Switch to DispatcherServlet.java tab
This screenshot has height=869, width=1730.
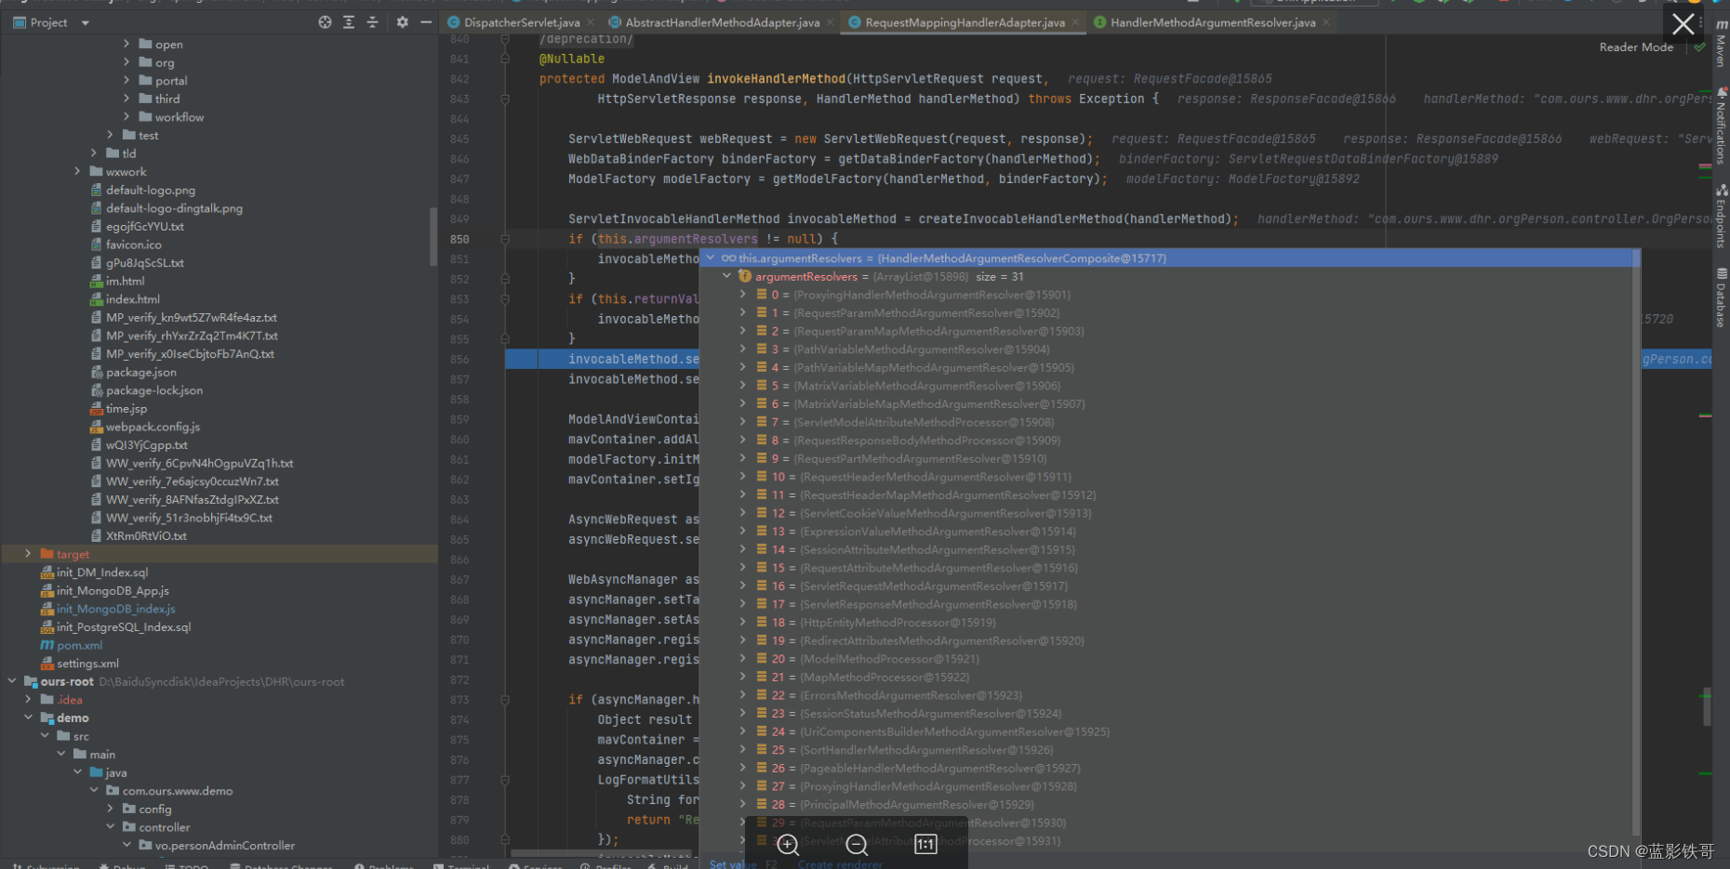click(x=521, y=22)
